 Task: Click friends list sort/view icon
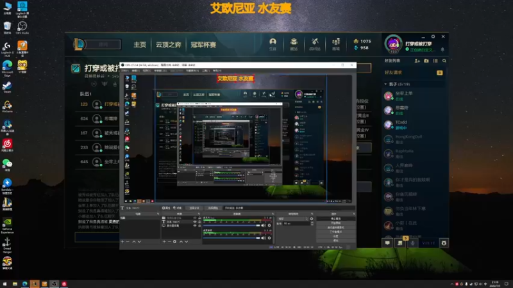(435, 61)
